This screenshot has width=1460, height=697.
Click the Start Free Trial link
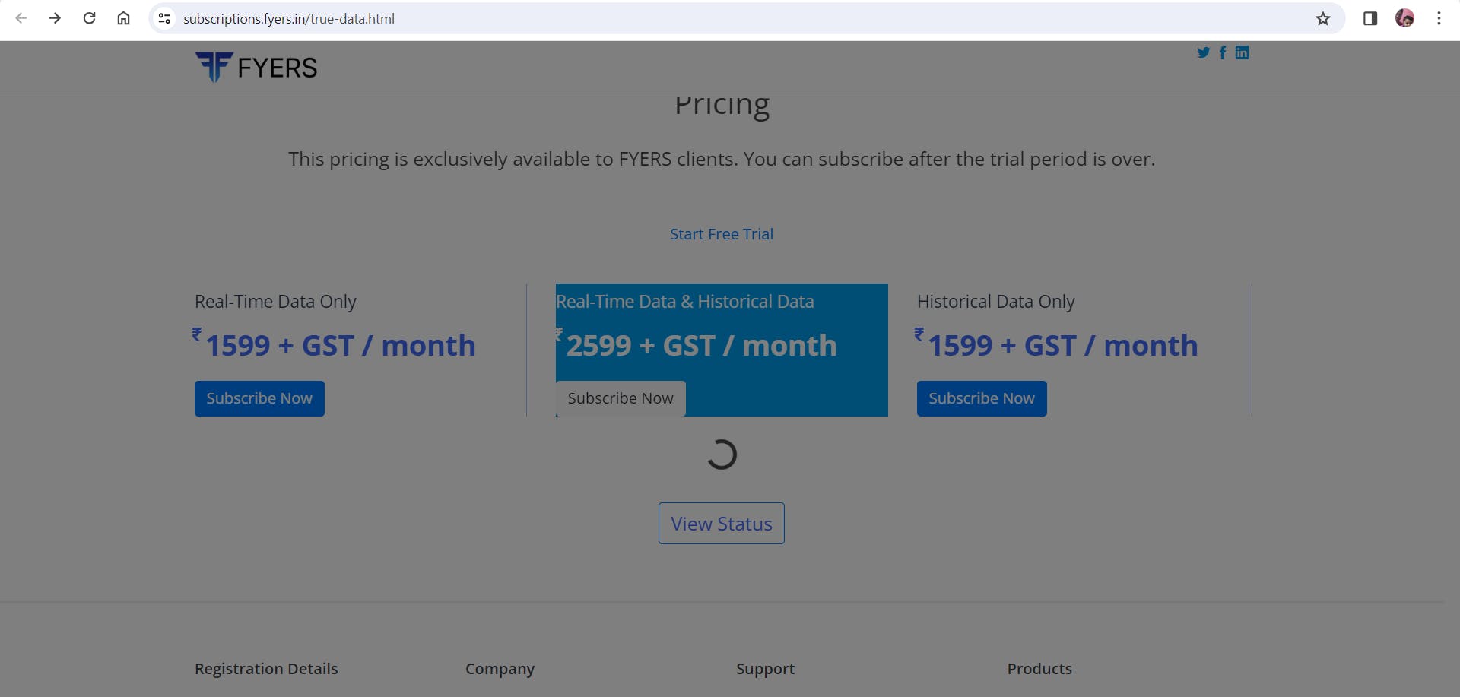(722, 234)
